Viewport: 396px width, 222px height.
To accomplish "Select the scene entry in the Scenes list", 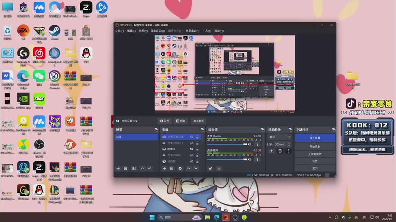I will coord(136,137).
